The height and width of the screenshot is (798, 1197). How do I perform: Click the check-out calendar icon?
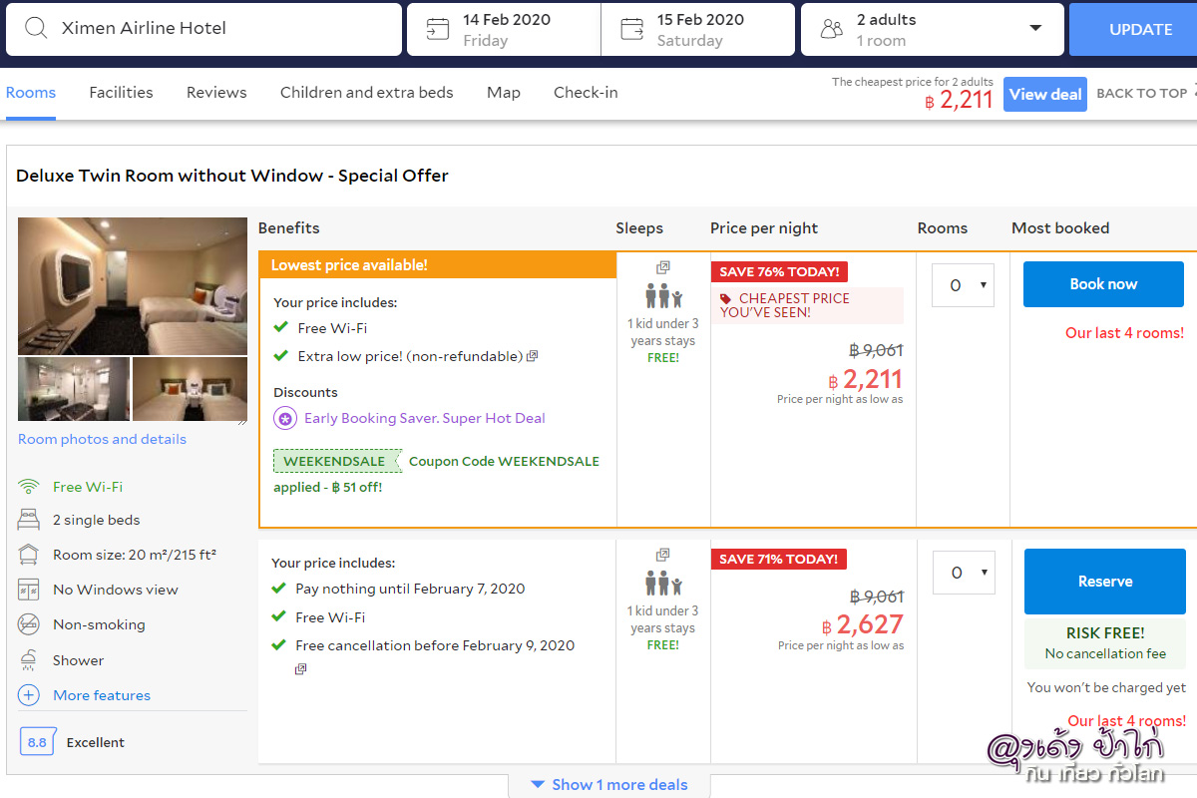[631, 29]
